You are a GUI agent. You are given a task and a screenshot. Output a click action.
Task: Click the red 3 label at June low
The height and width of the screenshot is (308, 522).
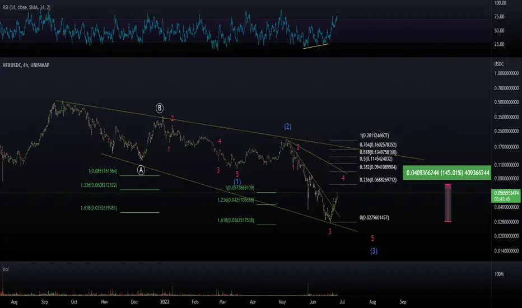[x=330, y=232]
